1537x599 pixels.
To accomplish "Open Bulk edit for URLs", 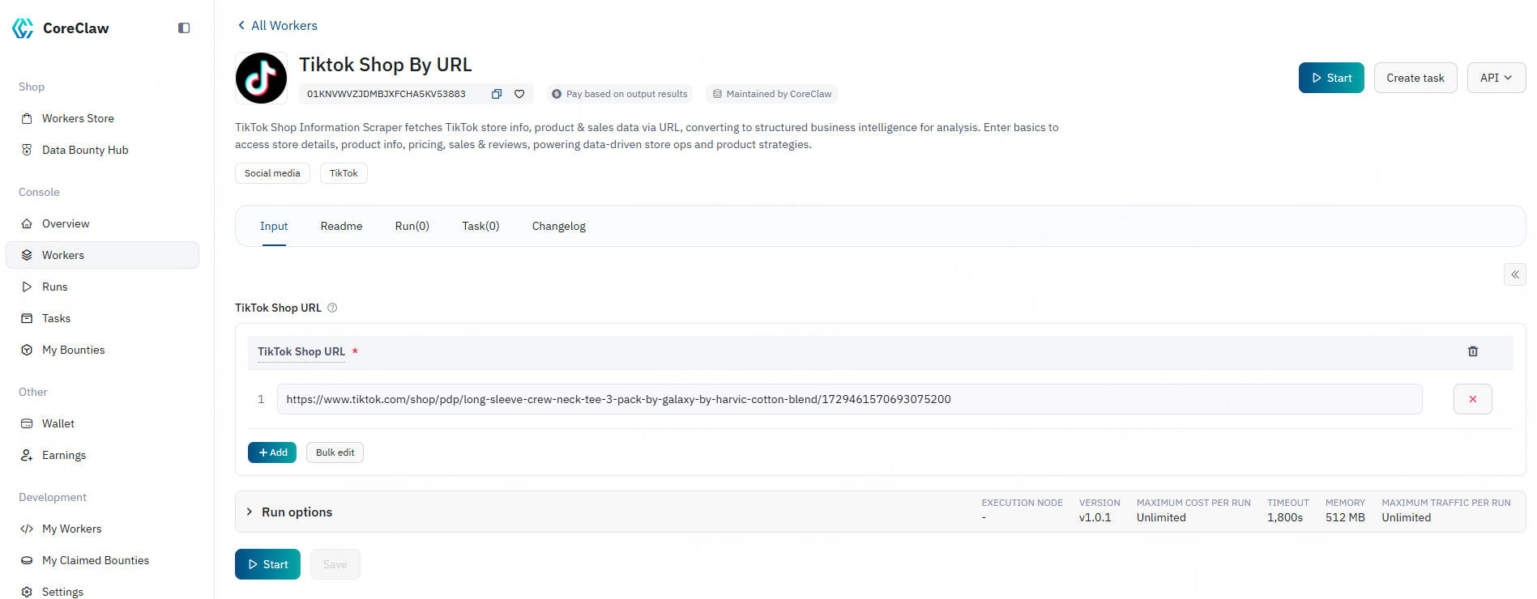I will (335, 452).
